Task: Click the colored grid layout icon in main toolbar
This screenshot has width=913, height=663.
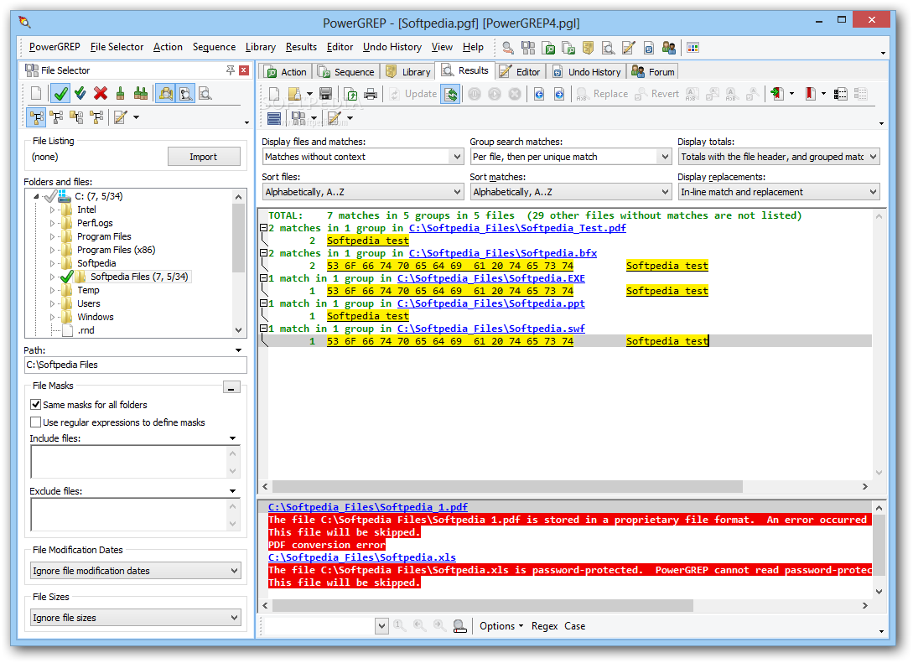Action: coord(693,48)
